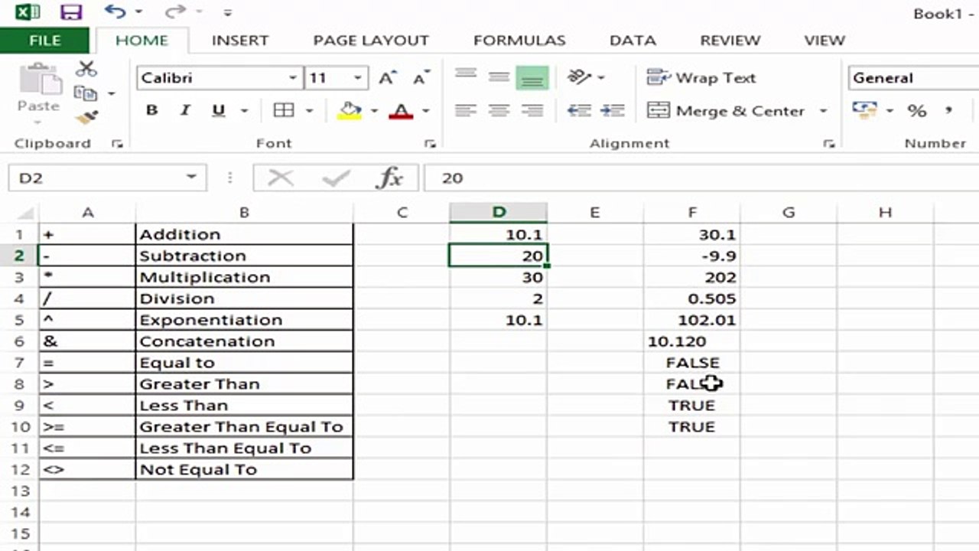Open the Clipboard dialog launcher
The image size is (979, 551).
pyautogui.click(x=117, y=144)
